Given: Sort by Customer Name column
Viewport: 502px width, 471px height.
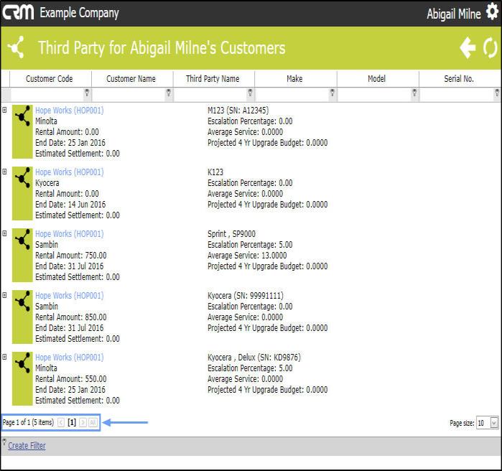Looking at the screenshot, I should pos(131,79).
